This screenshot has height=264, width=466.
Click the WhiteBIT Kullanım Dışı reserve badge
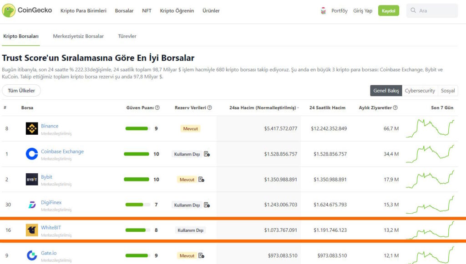pos(191,230)
